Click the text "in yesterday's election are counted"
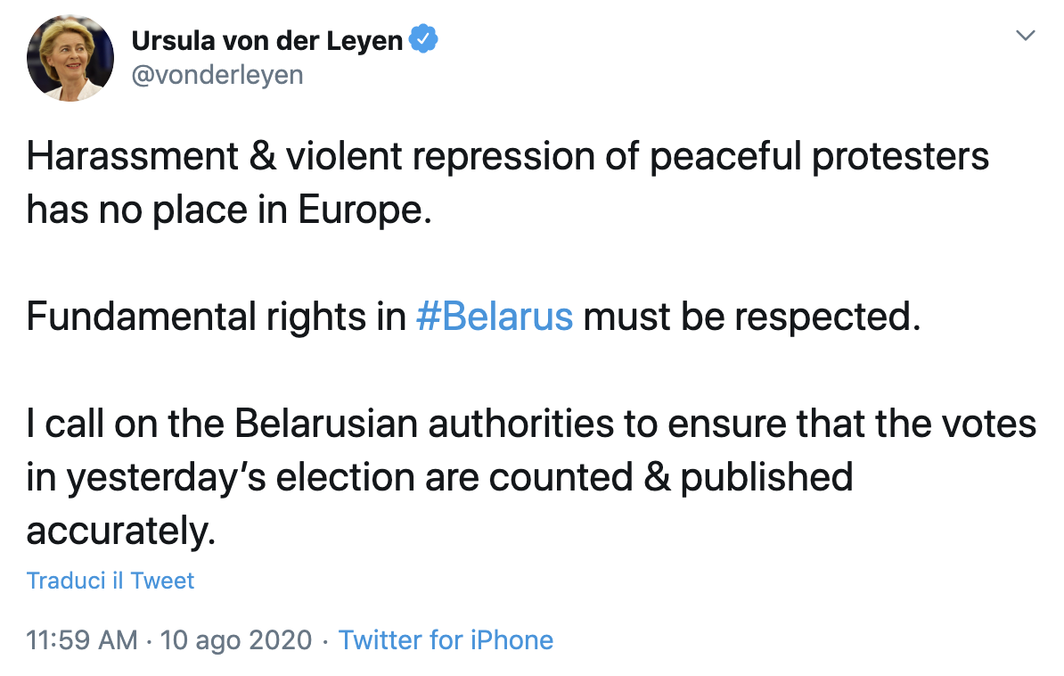1064x676 pixels. (x=330, y=478)
